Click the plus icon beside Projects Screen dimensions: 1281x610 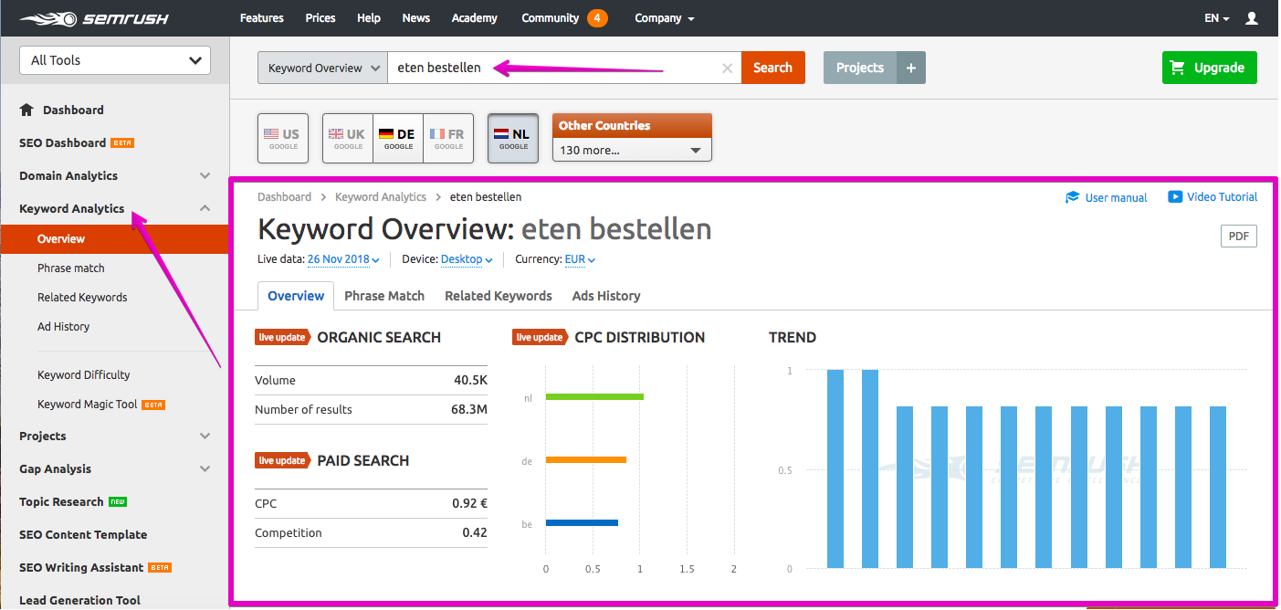[910, 68]
